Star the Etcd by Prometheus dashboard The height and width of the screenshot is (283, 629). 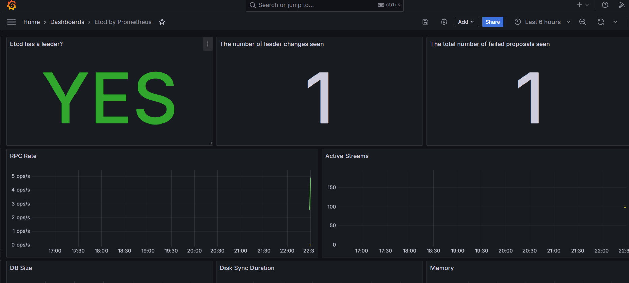click(x=162, y=22)
